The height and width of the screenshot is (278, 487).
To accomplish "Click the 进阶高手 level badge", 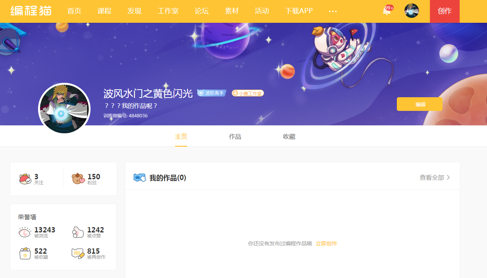I will [212, 93].
